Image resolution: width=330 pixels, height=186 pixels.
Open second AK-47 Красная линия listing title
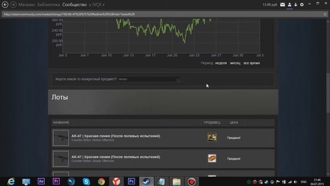pyautogui.click(x=115, y=157)
